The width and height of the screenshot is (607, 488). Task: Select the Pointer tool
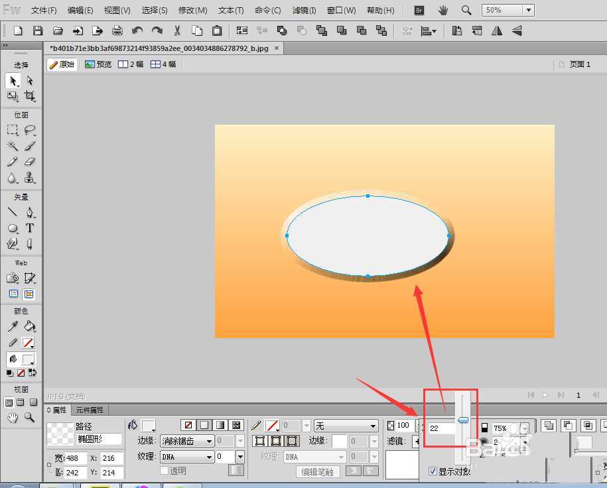tap(13, 80)
